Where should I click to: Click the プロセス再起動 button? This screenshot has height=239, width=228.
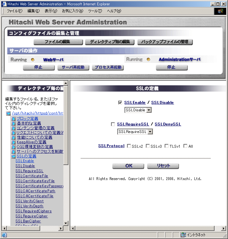(x=108, y=67)
